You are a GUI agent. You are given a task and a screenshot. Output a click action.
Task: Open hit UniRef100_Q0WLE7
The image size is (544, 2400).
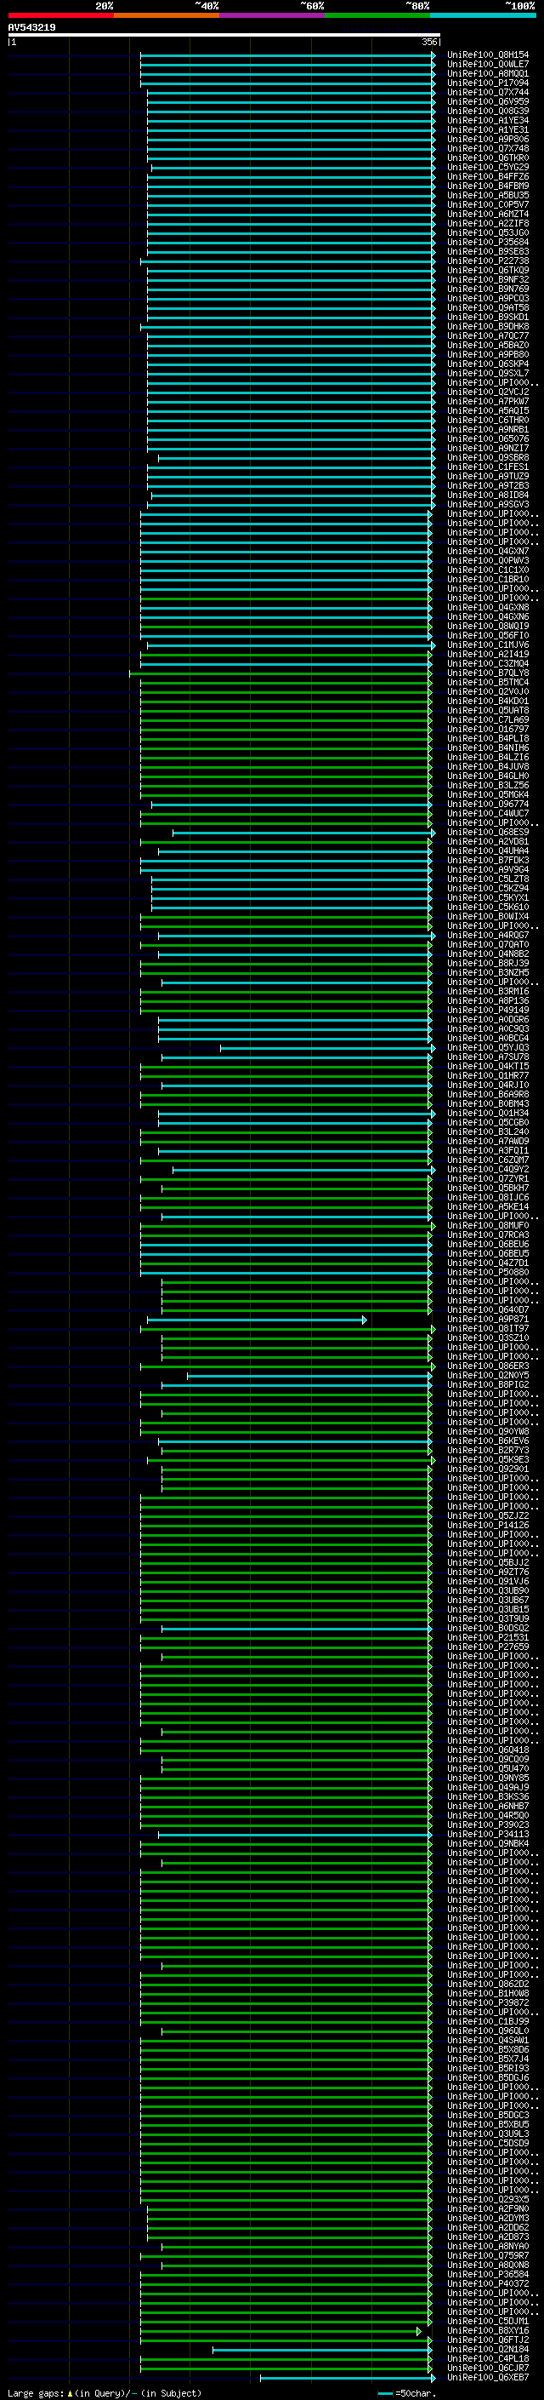point(487,65)
